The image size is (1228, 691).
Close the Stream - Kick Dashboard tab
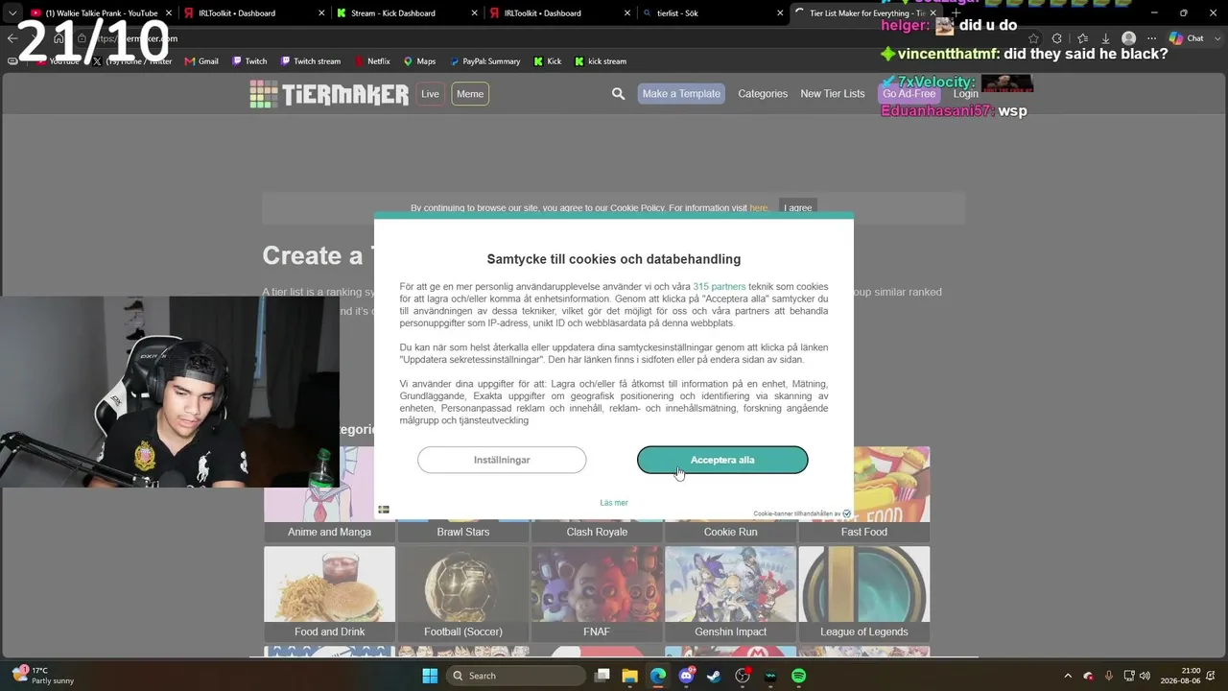(474, 13)
